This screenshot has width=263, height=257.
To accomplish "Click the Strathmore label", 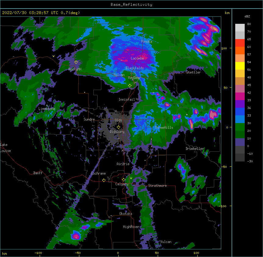I will [157, 186].
